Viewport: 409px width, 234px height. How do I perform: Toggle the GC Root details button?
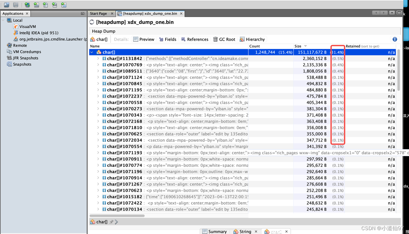click(224, 39)
